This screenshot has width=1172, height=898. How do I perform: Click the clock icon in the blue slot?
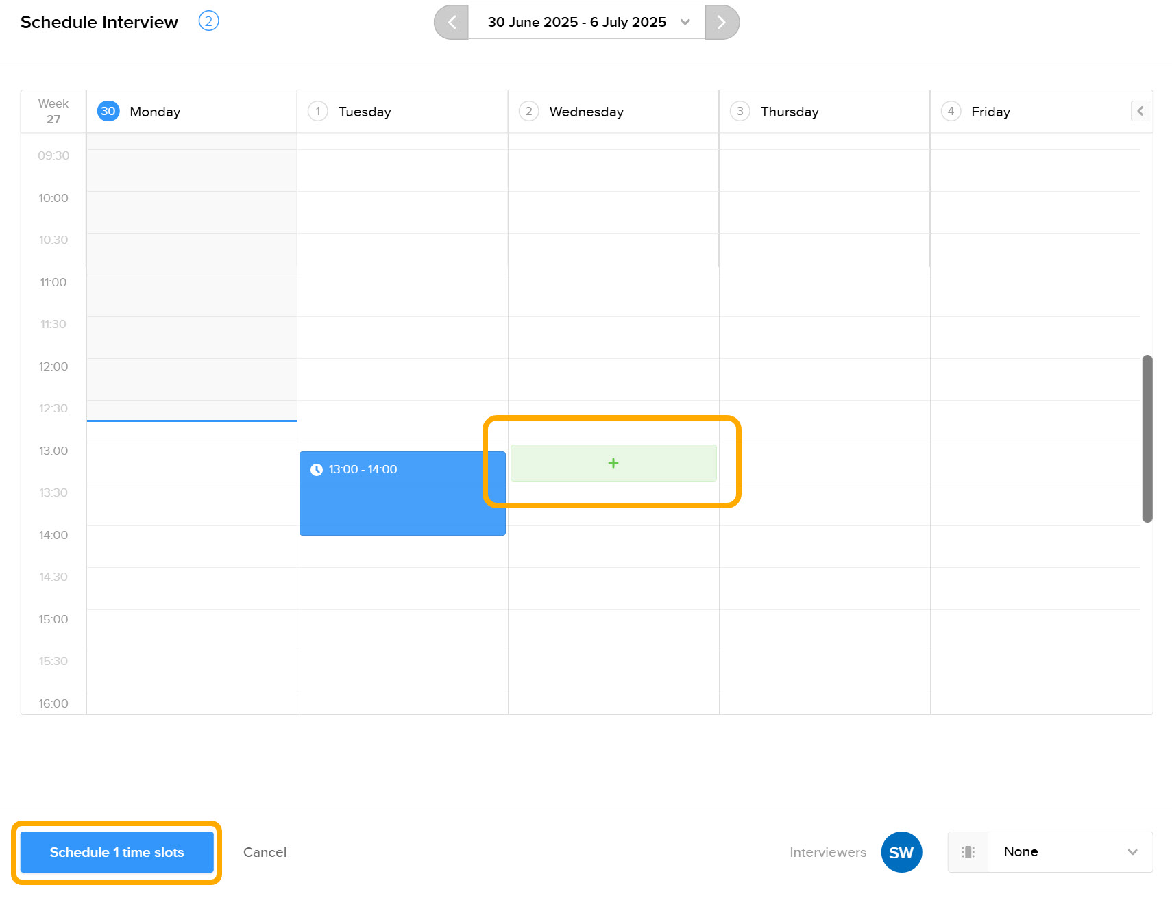coord(317,470)
